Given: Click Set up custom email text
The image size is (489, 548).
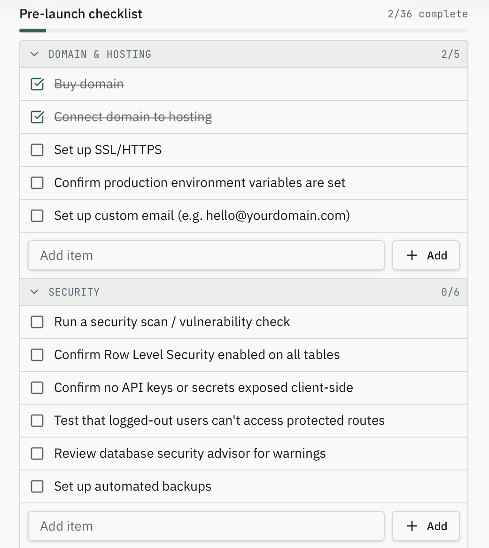Looking at the screenshot, I should 202,216.
